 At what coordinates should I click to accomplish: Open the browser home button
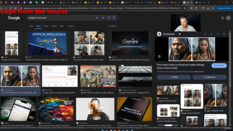click(15, 8)
